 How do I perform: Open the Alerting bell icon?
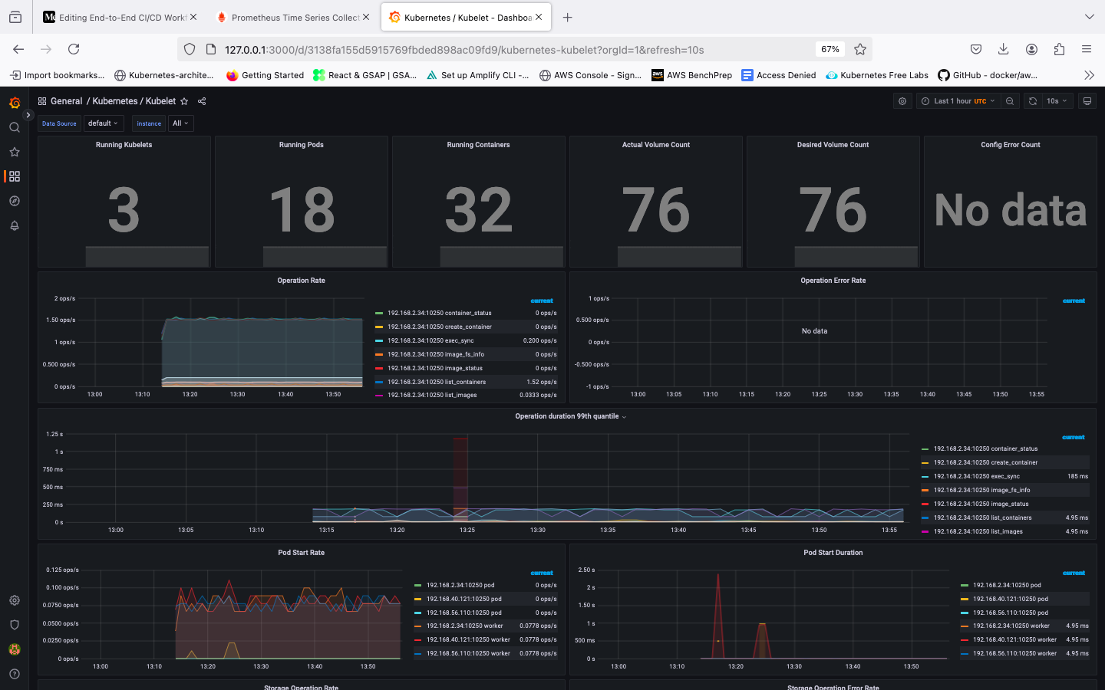coord(15,225)
